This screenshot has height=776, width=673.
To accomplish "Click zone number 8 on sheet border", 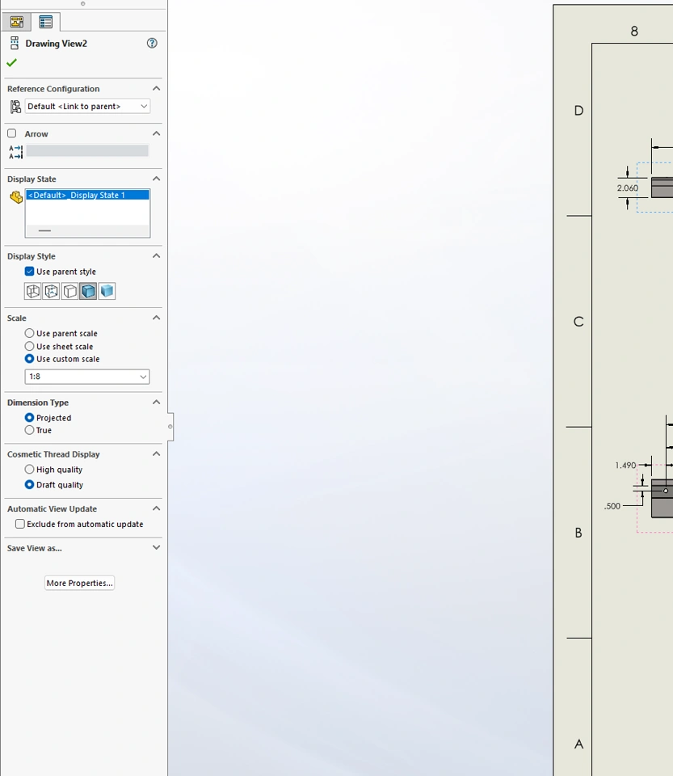I will pos(634,32).
